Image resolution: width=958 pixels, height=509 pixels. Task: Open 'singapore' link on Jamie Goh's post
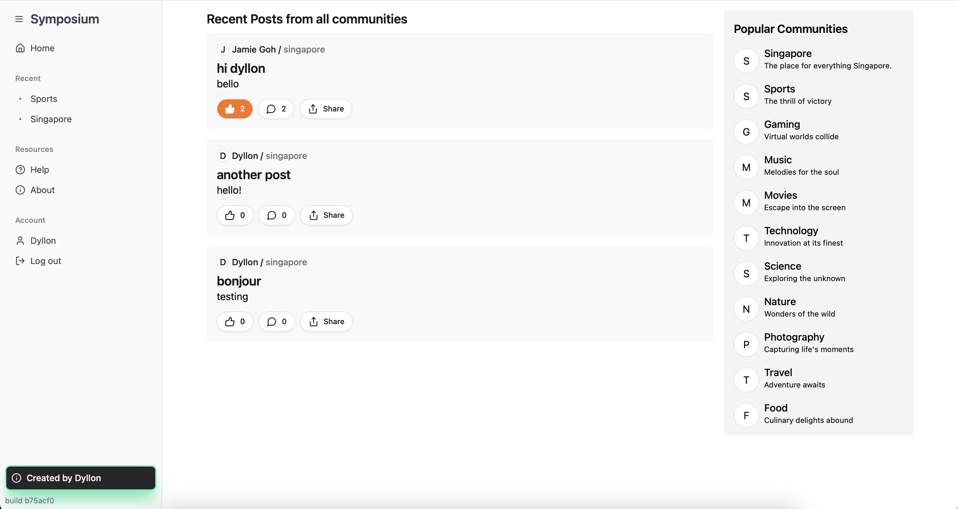304,49
